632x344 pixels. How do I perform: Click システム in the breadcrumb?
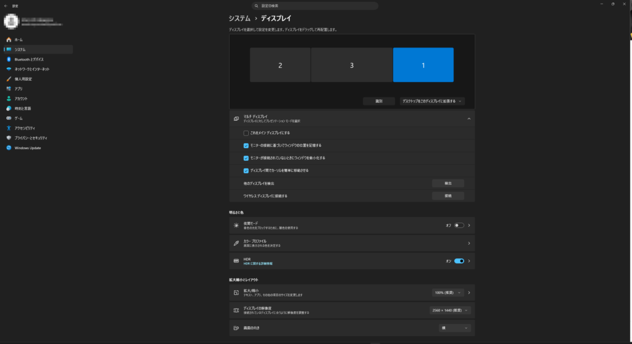pos(239,18)
